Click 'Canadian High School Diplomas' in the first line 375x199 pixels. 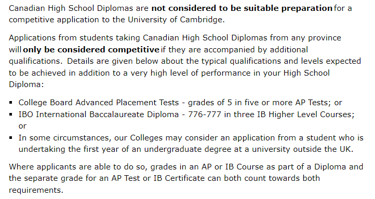point(71,8)
